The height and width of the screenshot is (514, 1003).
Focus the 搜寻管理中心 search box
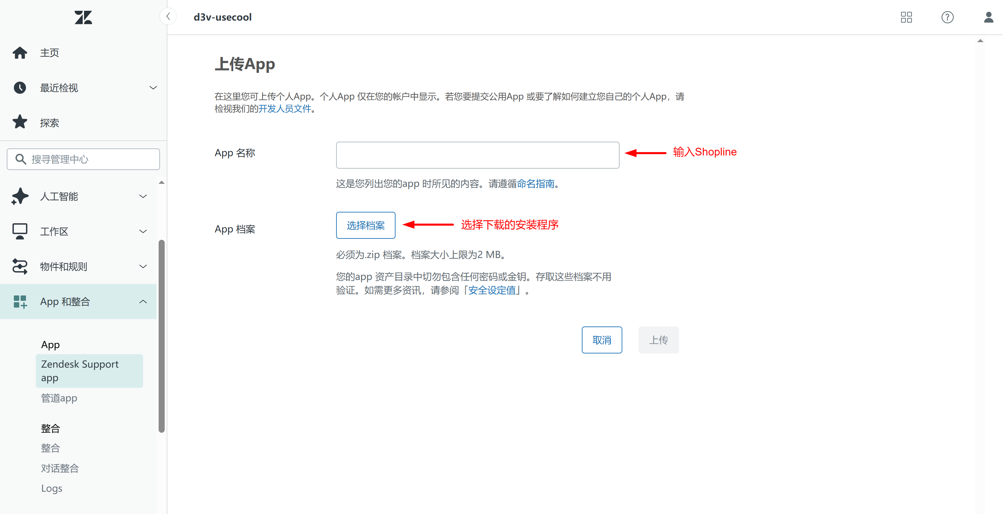pos(83,159)
